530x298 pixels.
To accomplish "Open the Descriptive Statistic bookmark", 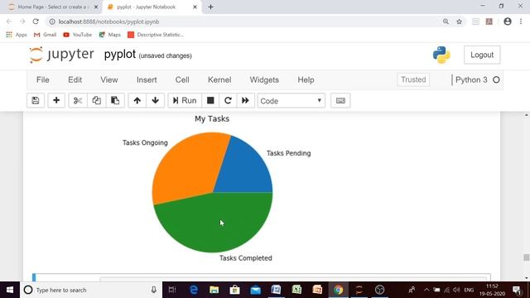I will point(156,35).
